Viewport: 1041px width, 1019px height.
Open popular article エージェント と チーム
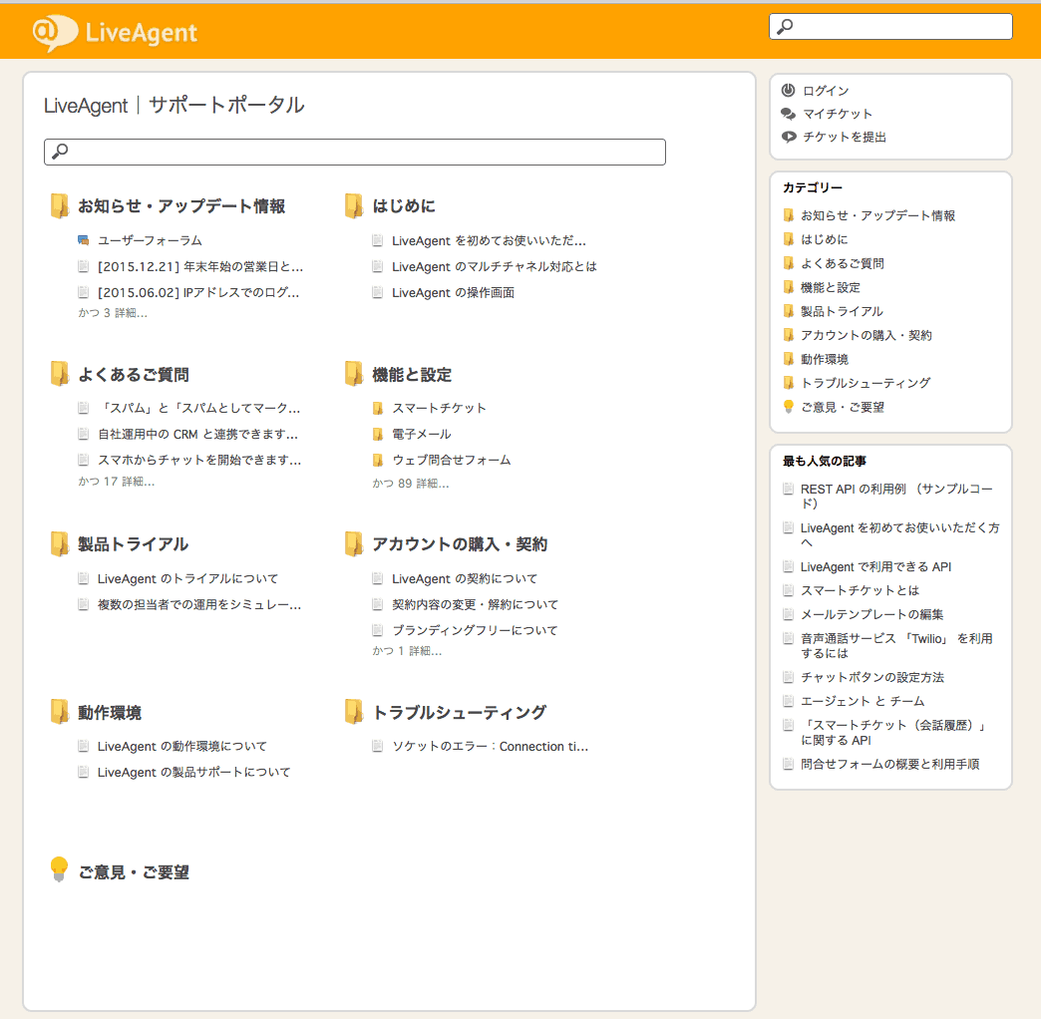[862, 701]
